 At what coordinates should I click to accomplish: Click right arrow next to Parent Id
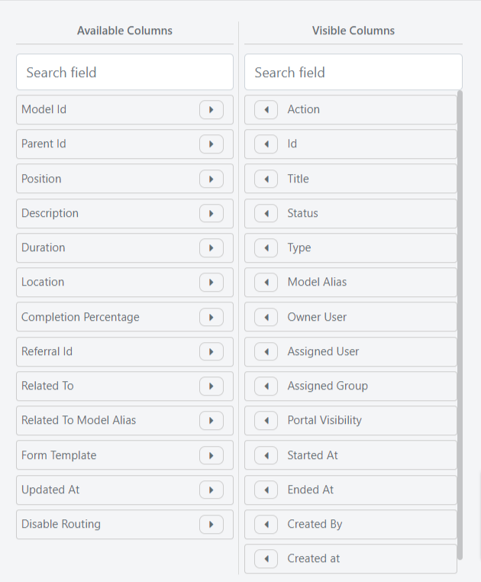(211, 144)
